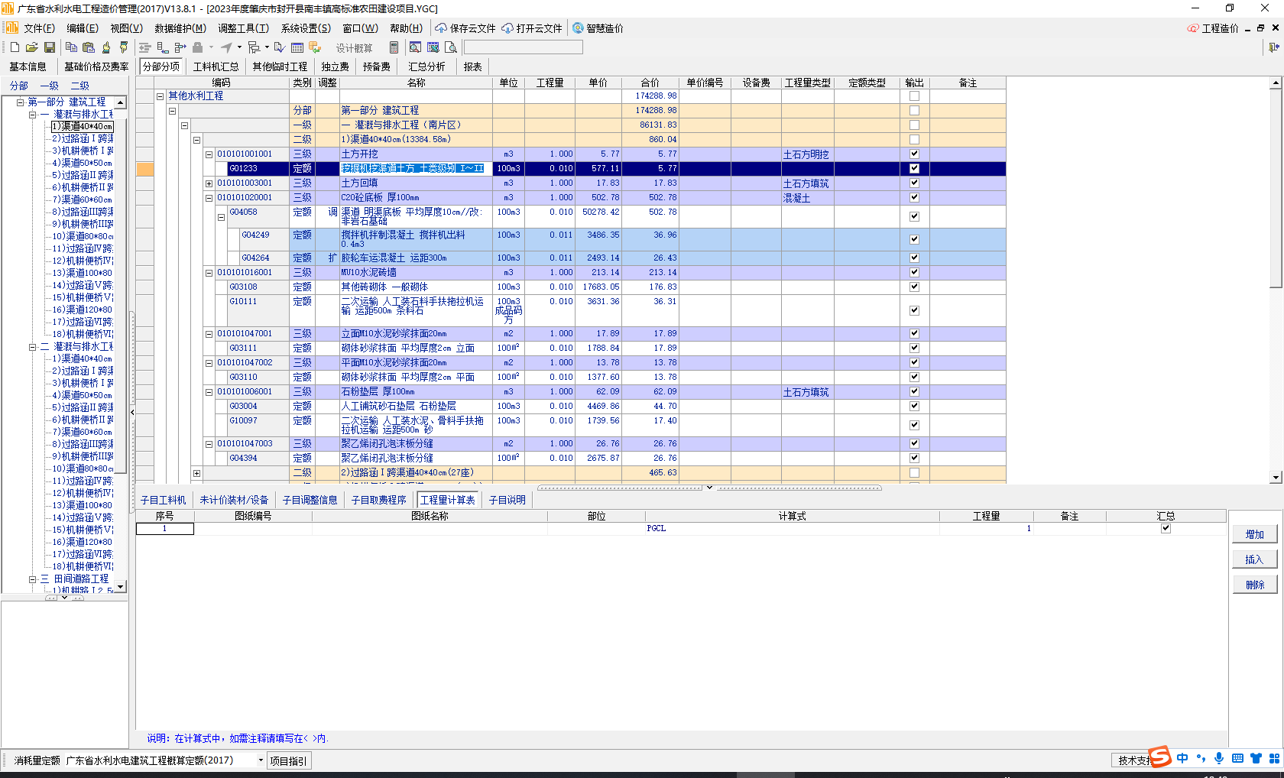
Task: Expand the 010101003001 土方回填 row
Action: [209, 183]
